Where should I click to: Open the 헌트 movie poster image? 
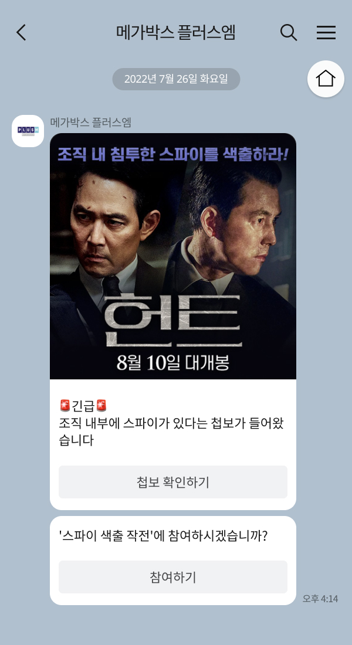click(x=173, y=256)
